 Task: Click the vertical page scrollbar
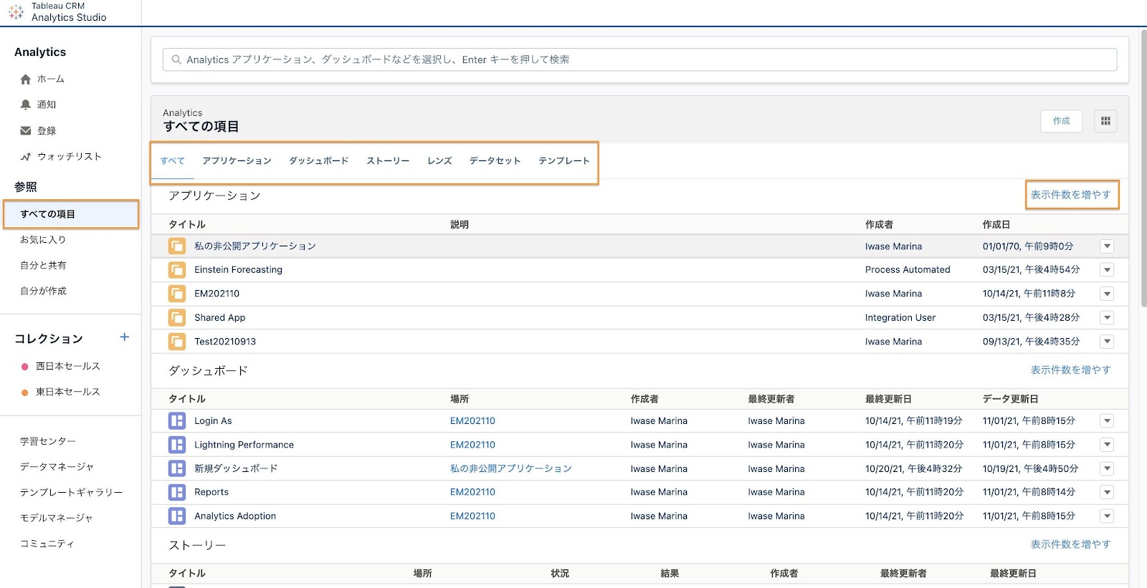tap(1143, 169)
